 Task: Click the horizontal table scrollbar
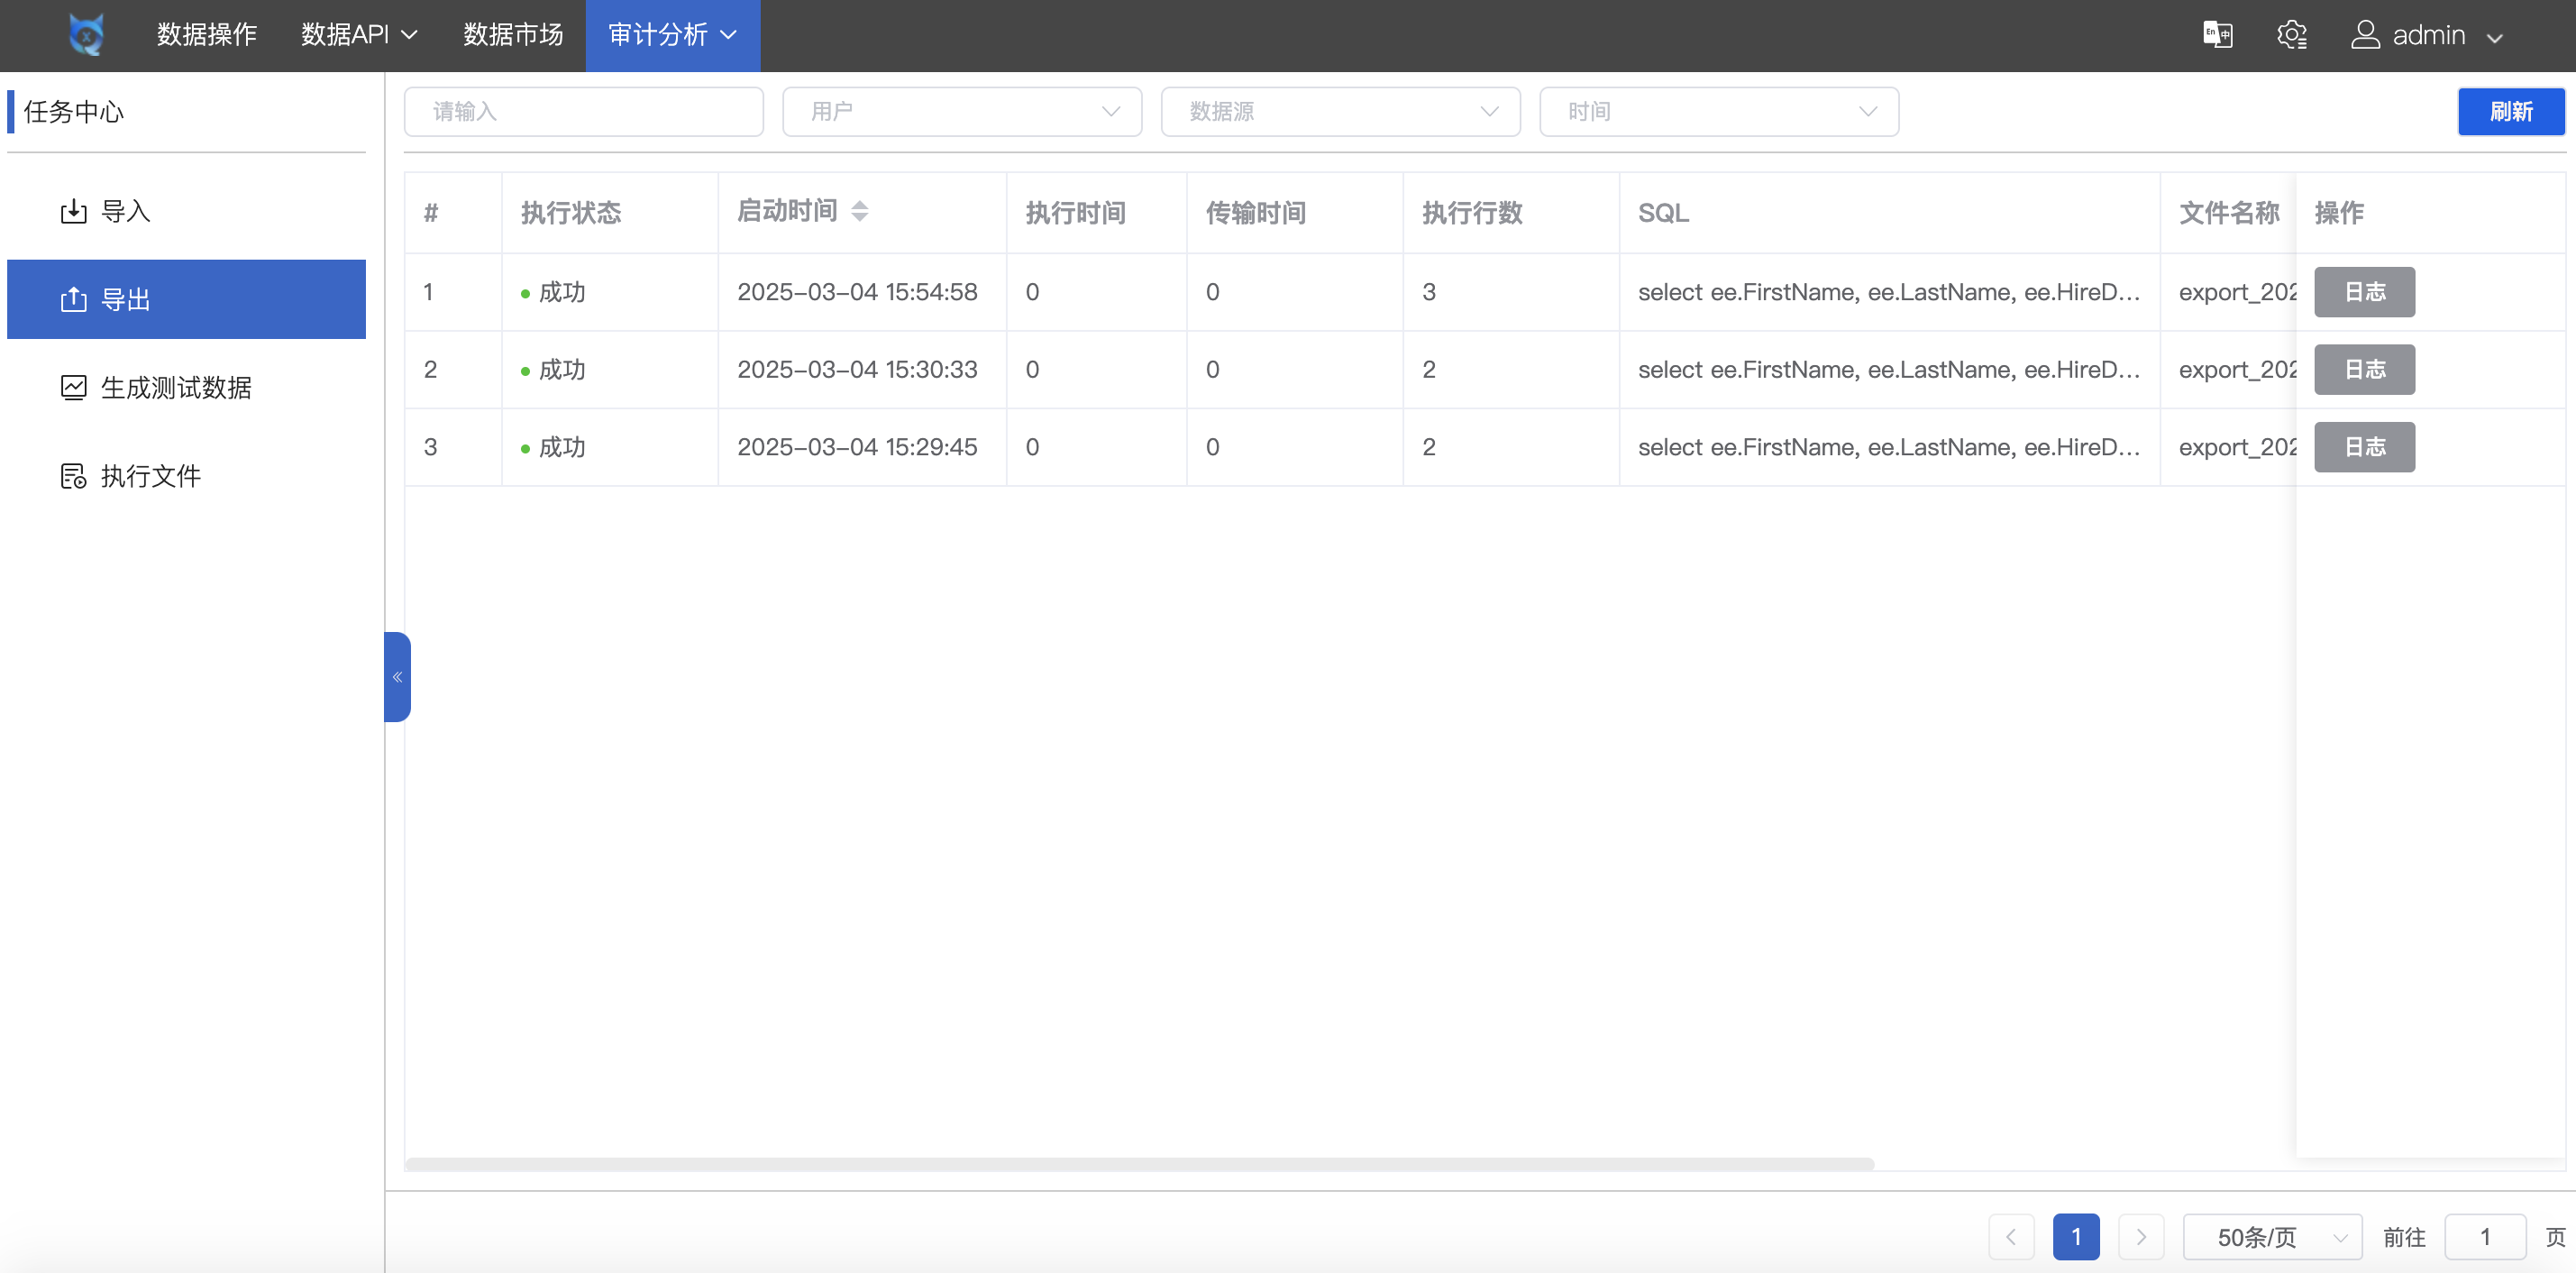click(1139, 1164)
